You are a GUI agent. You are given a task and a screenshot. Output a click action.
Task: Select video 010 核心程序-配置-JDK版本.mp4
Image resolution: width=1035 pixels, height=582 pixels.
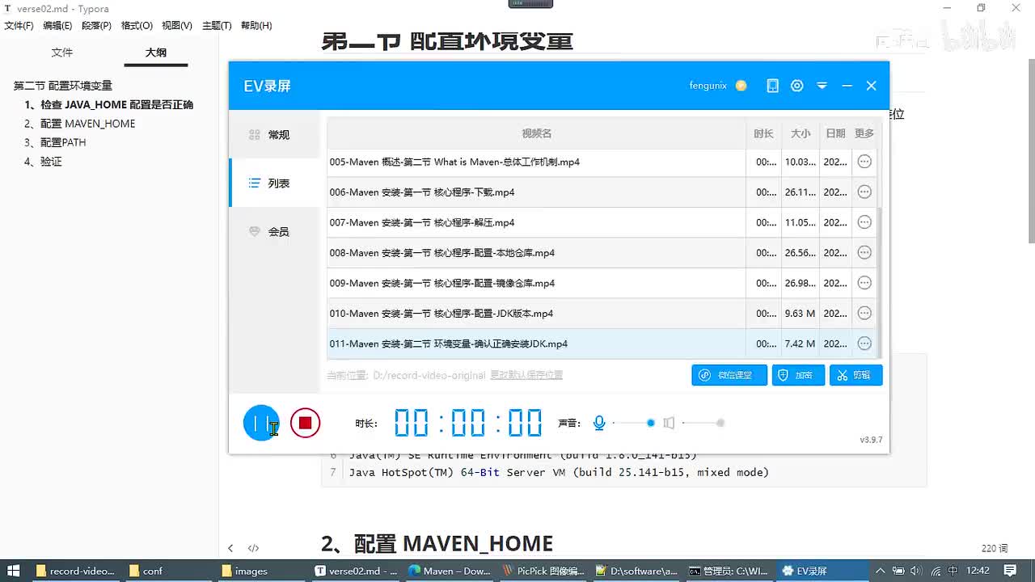602,314
